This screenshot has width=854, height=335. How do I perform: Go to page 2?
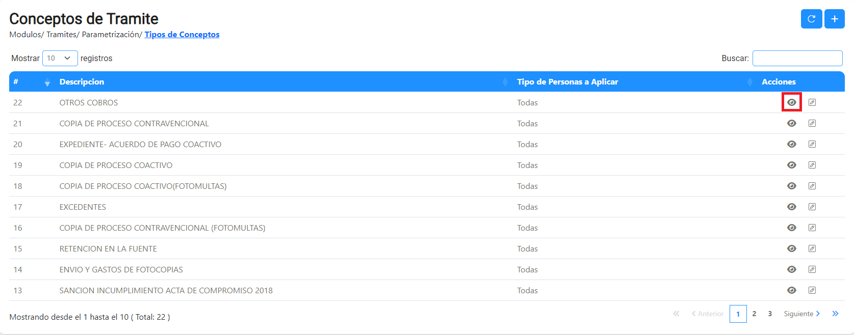tap(754, 314)
